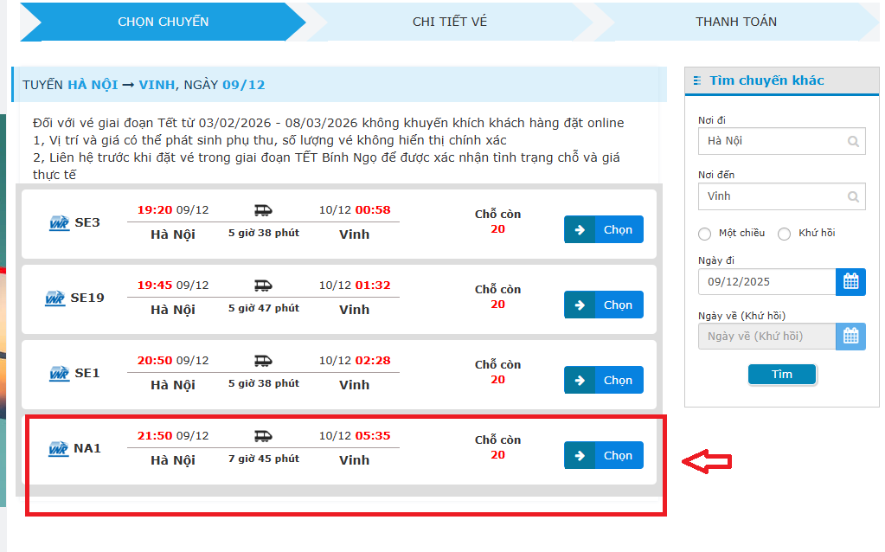Click the Nơi đi input showing Hà Nội
The image size is (885, 552).
[772, 141]
